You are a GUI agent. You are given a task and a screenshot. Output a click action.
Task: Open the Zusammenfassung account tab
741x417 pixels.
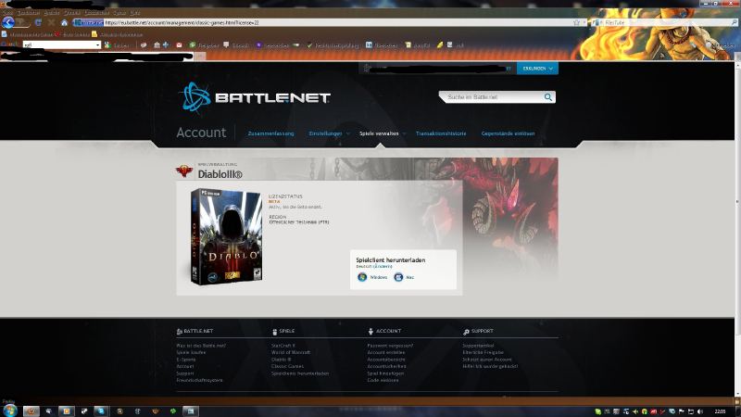tap(270, 133)
